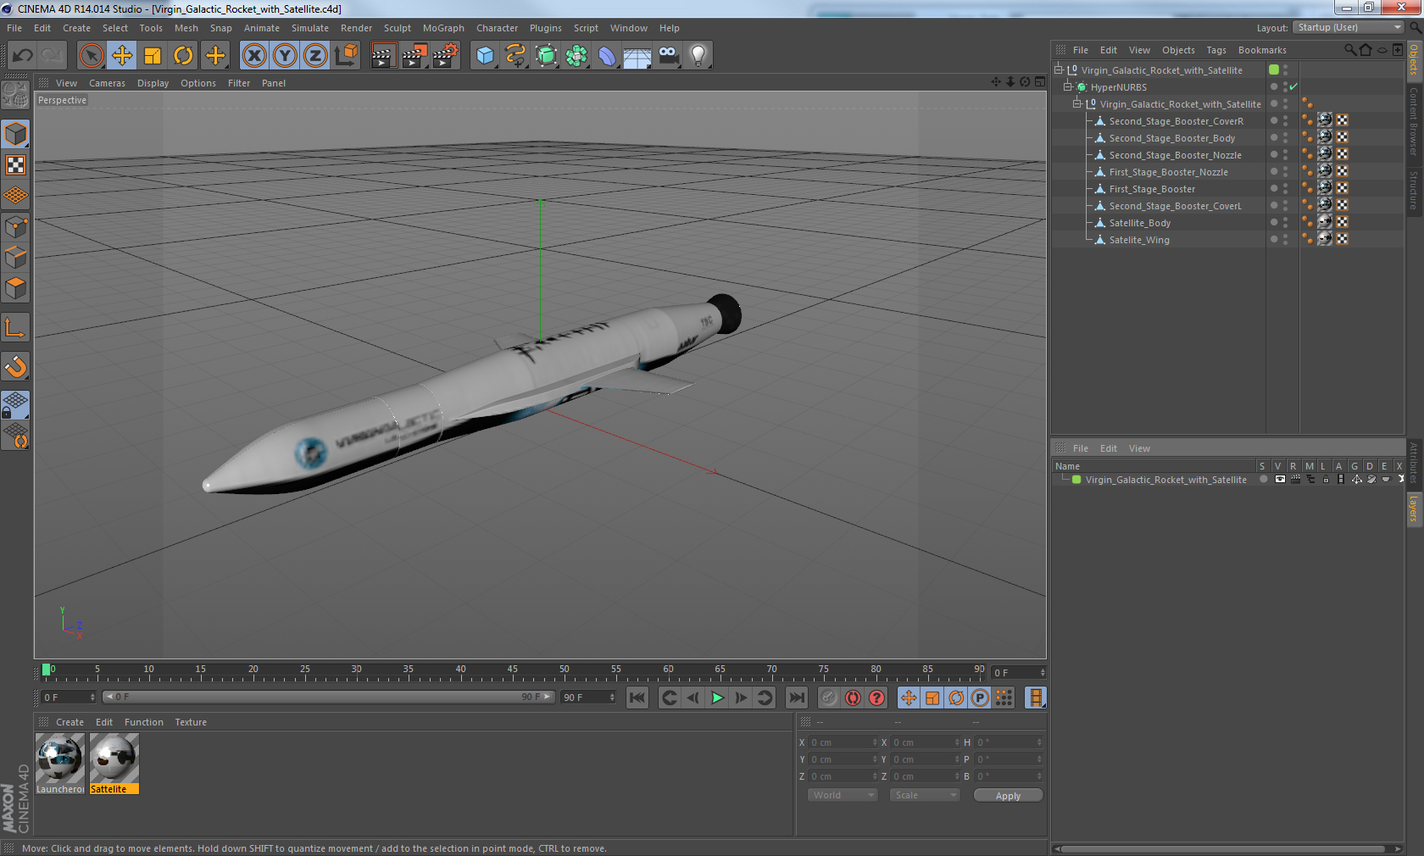This screenshot has height=856, width=1424.
Task: Add a HyperNURBS generator object
Action: [546, 56]
